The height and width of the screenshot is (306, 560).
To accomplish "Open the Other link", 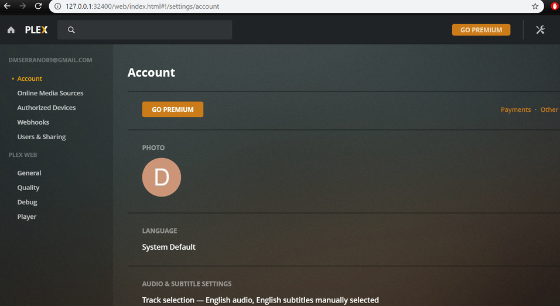I will pyautogui.click(x=549, y=110).
